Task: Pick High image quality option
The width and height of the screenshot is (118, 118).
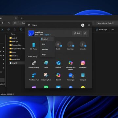Action: pyautogui.click(x=47, y=54)
